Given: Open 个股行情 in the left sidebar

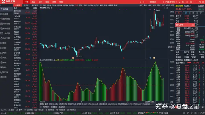Looking at the screenshot, I should (5, 34).
